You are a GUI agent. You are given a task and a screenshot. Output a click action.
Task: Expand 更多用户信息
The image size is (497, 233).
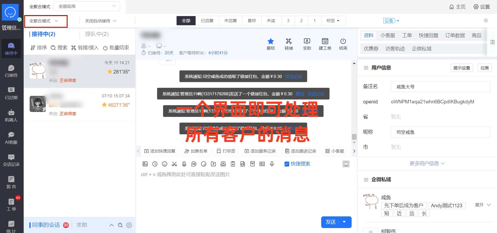click(427, 163)
